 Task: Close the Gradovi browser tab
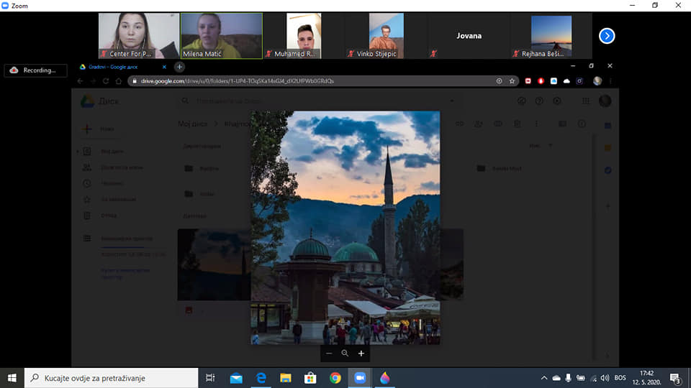(164, 67)
